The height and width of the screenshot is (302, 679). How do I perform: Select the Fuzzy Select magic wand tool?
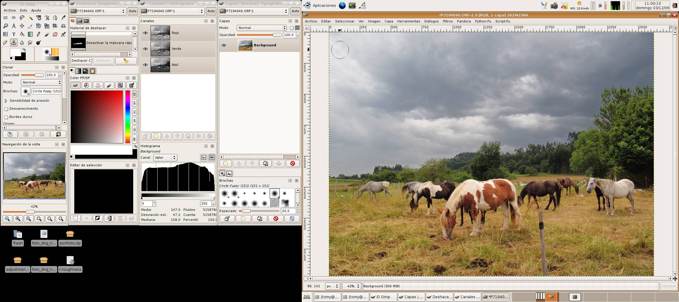(x=30, y=18)
